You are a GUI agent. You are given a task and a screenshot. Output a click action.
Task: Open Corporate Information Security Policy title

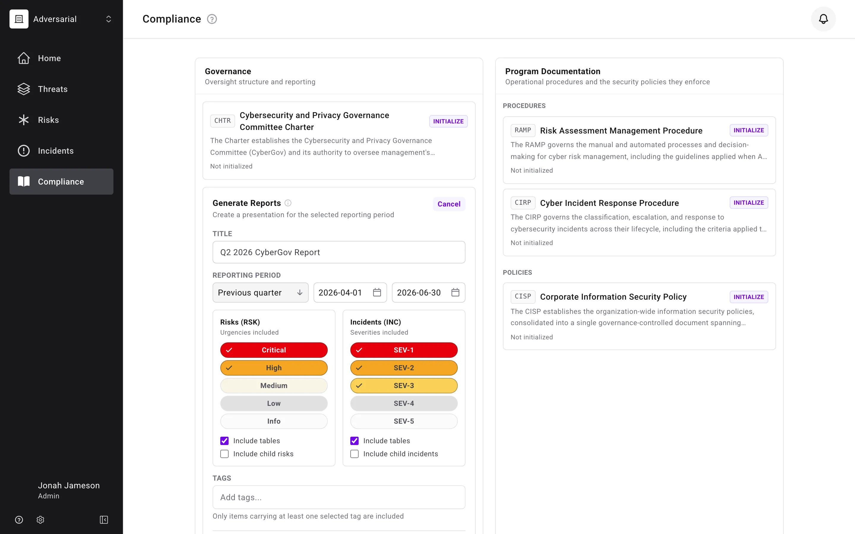(613, 297)
